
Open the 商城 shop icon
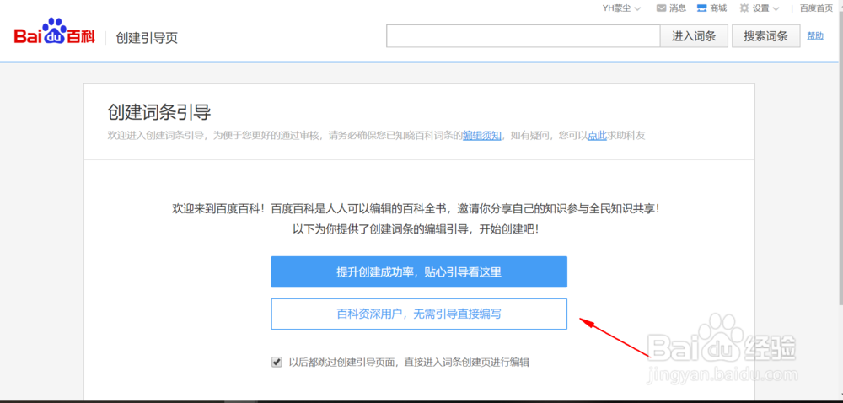[701, 8]
